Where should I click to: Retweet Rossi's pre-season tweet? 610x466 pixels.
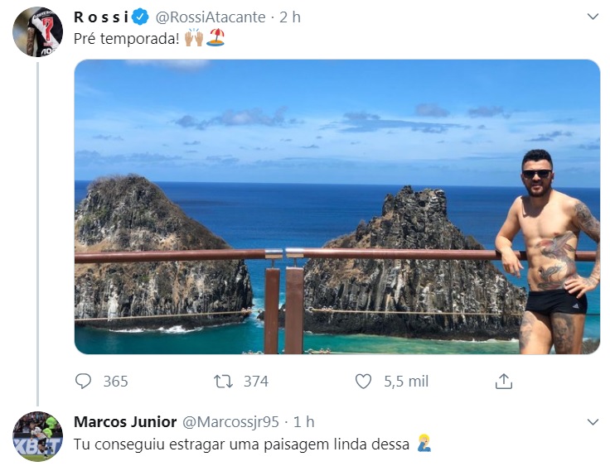[x=224, y=381]
